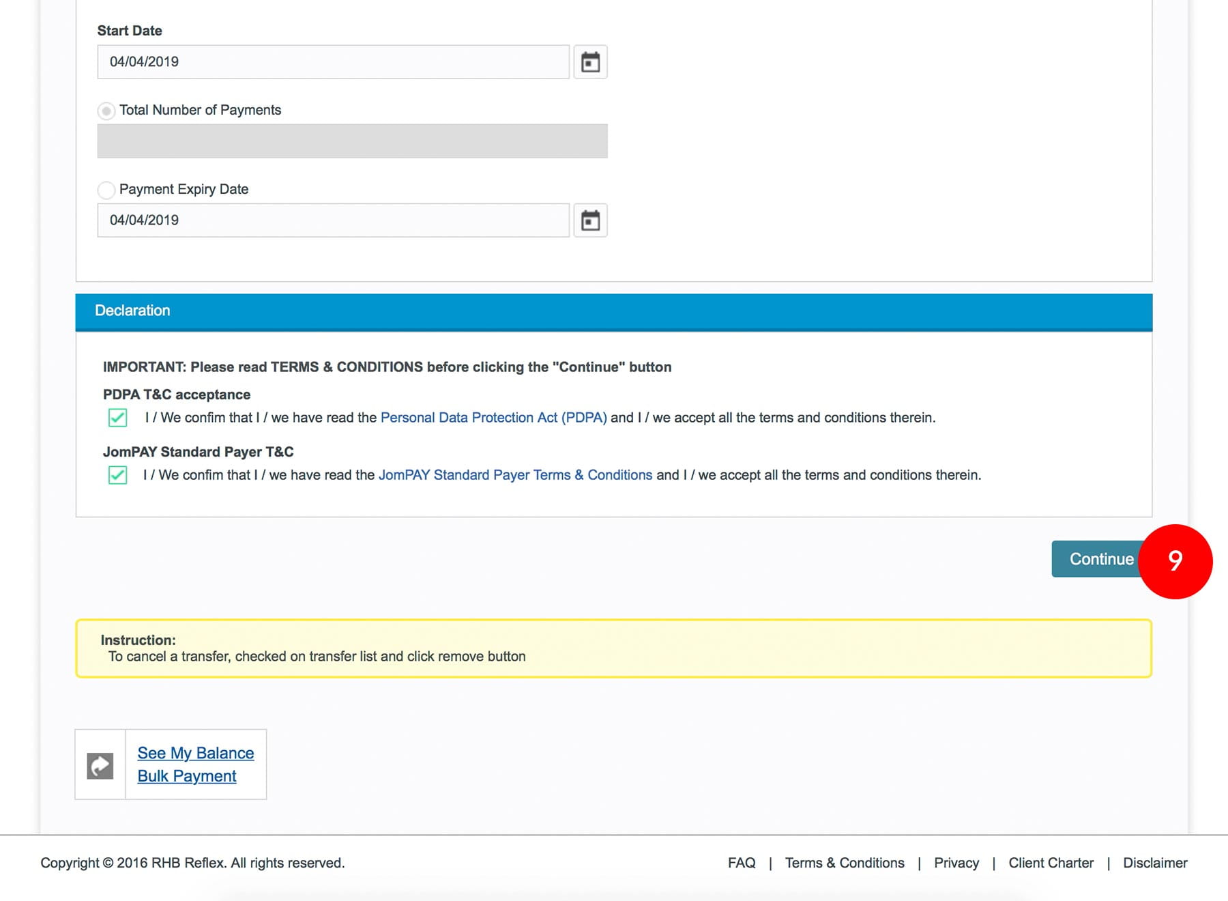
Task: Open the Client Charter footer link
Action: tap(1051, 863)
